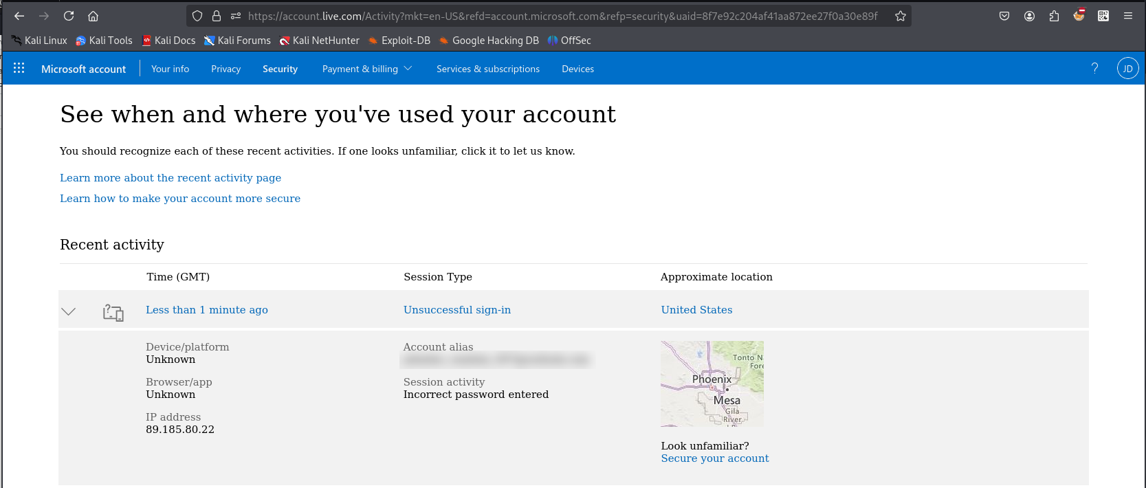Screen dimensions: 1146x488
Task: Click the Phoenix map thumbnail
Action: point(712,384)
